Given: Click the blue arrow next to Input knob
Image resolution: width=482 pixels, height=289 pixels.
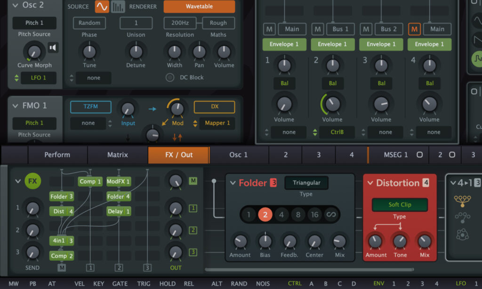Looking at the screenshot, I should click(153, 109).
